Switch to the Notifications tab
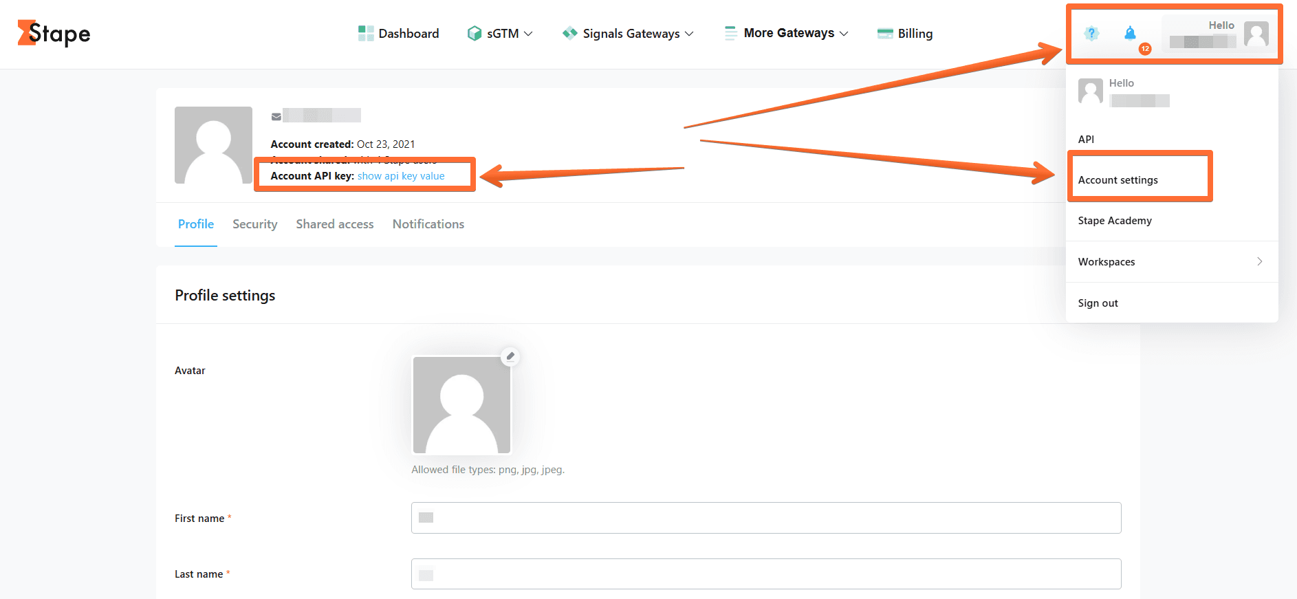This screenshot has width=1297, height=599. pyautogui.click(x=428, y=224)
